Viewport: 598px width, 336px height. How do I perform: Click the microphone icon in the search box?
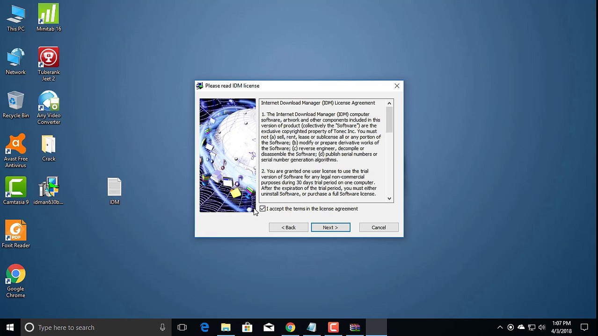[162, 327]
